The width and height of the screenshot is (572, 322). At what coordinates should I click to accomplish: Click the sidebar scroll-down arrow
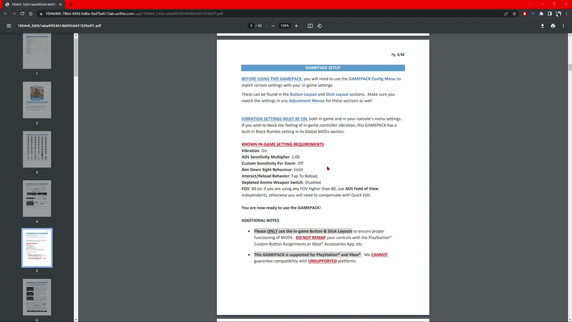click(x=76, y=320)
